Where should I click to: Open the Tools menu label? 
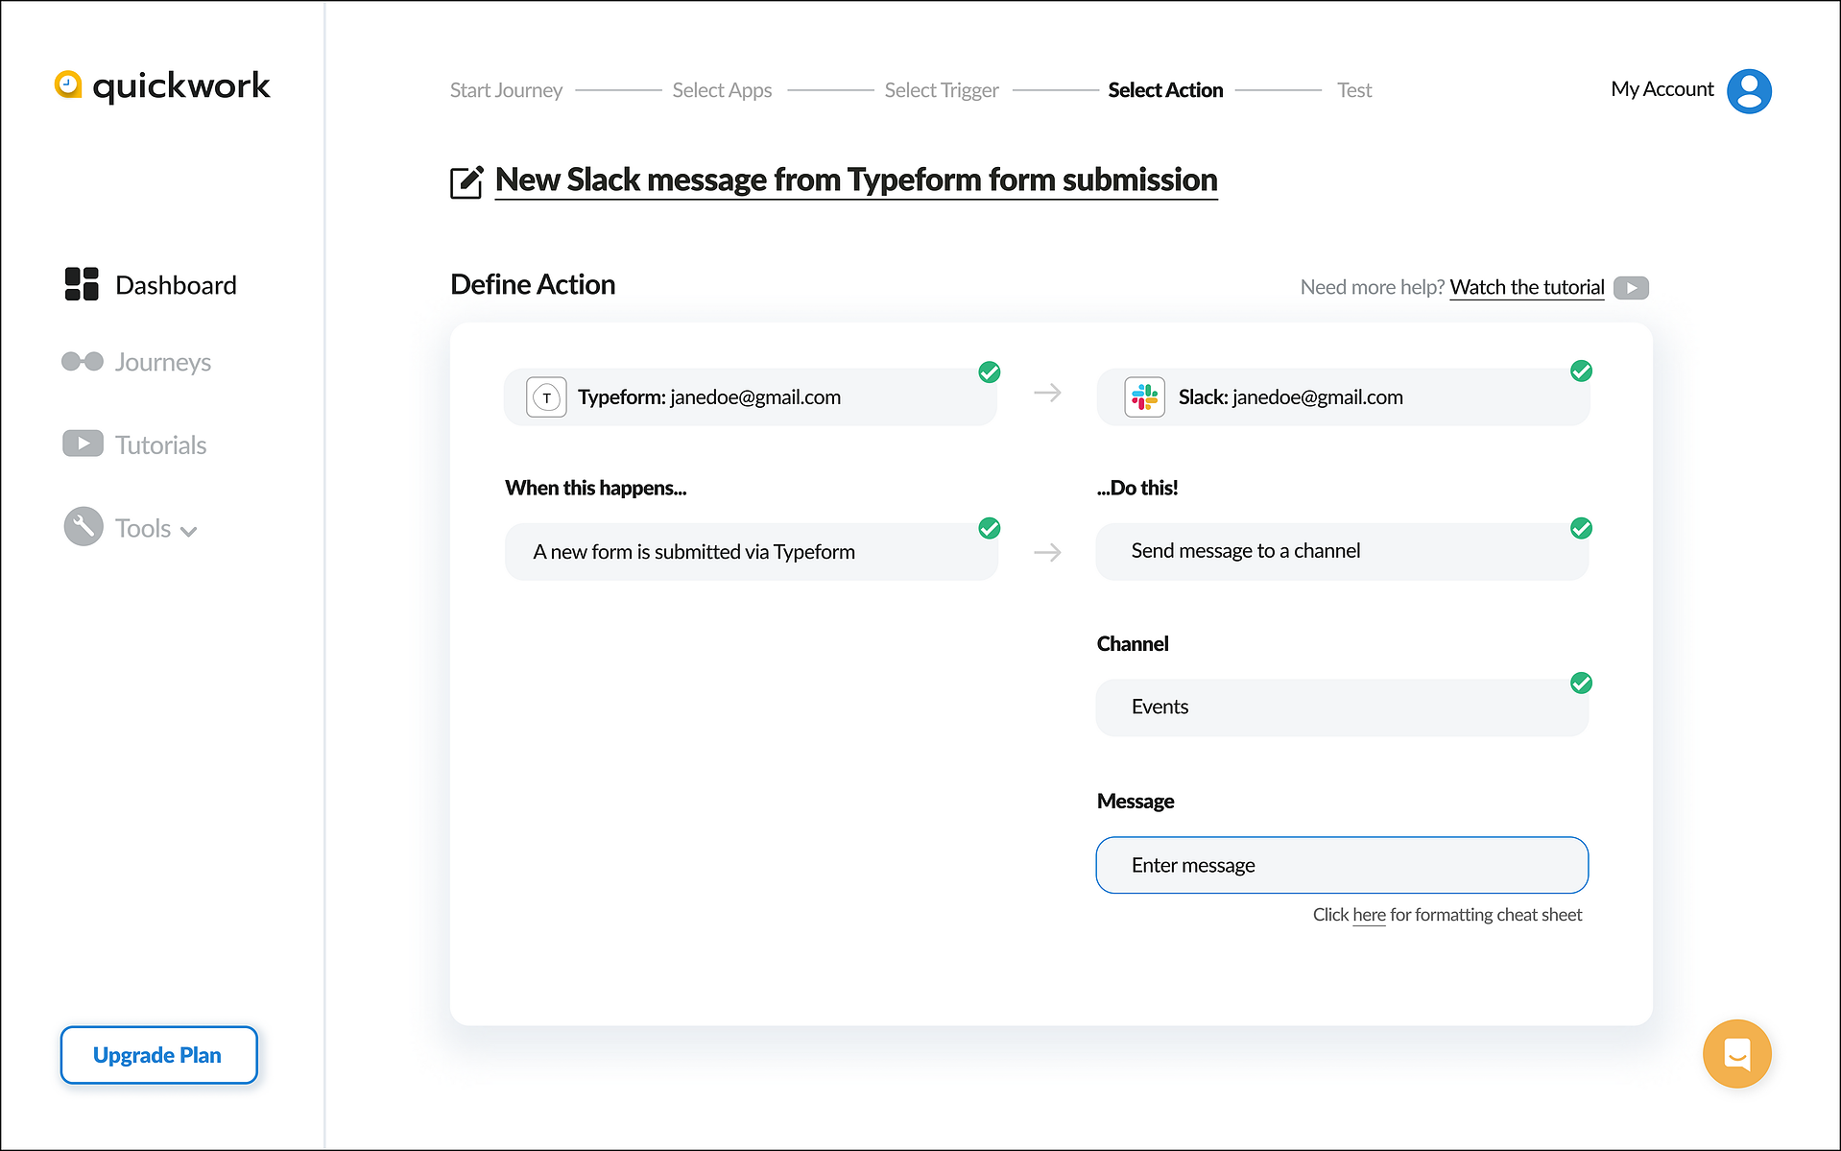[143, 528]
